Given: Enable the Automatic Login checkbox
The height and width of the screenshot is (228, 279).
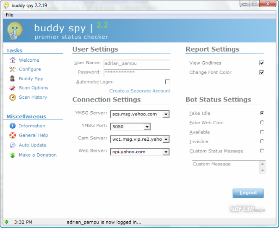Looking at the screenshot, I should click(x=167, y=82).
